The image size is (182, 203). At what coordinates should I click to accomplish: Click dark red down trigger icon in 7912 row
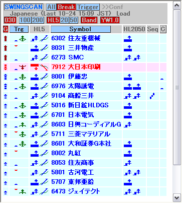pos(23,67)
